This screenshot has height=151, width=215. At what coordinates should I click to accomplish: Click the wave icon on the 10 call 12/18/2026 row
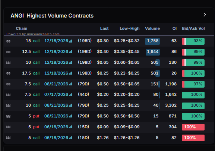[x=8, y=63]
